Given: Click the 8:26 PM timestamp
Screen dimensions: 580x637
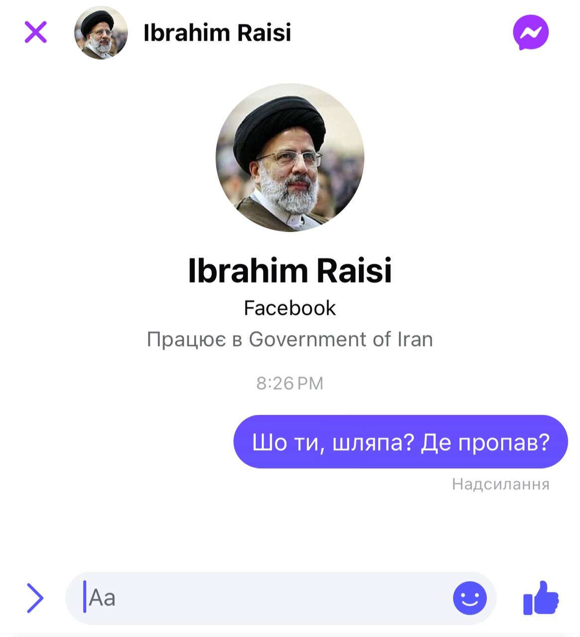Looking at the screenshot, I should coord(290,383).
